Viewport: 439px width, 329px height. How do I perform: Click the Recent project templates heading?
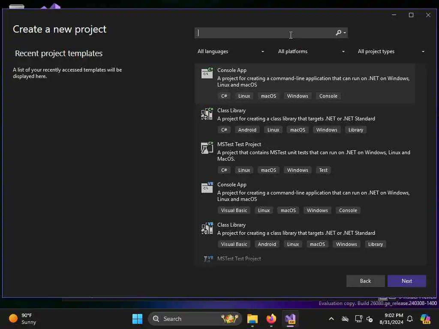(x=59, y=53)
